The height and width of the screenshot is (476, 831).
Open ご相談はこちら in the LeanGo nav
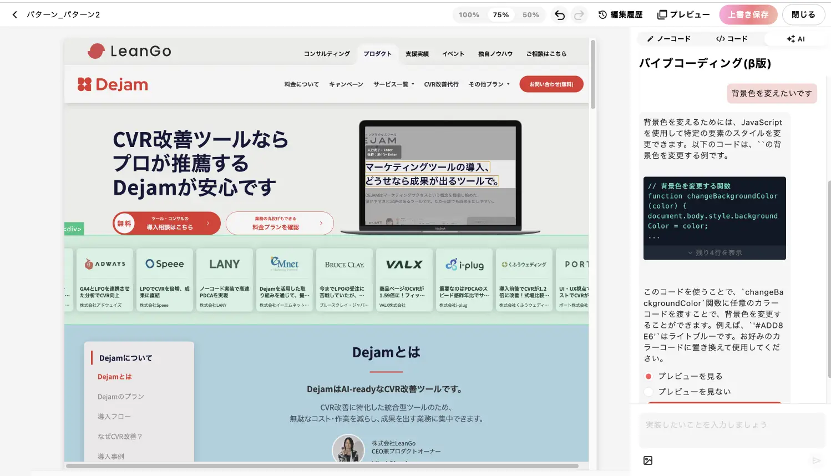click(546, 54)
